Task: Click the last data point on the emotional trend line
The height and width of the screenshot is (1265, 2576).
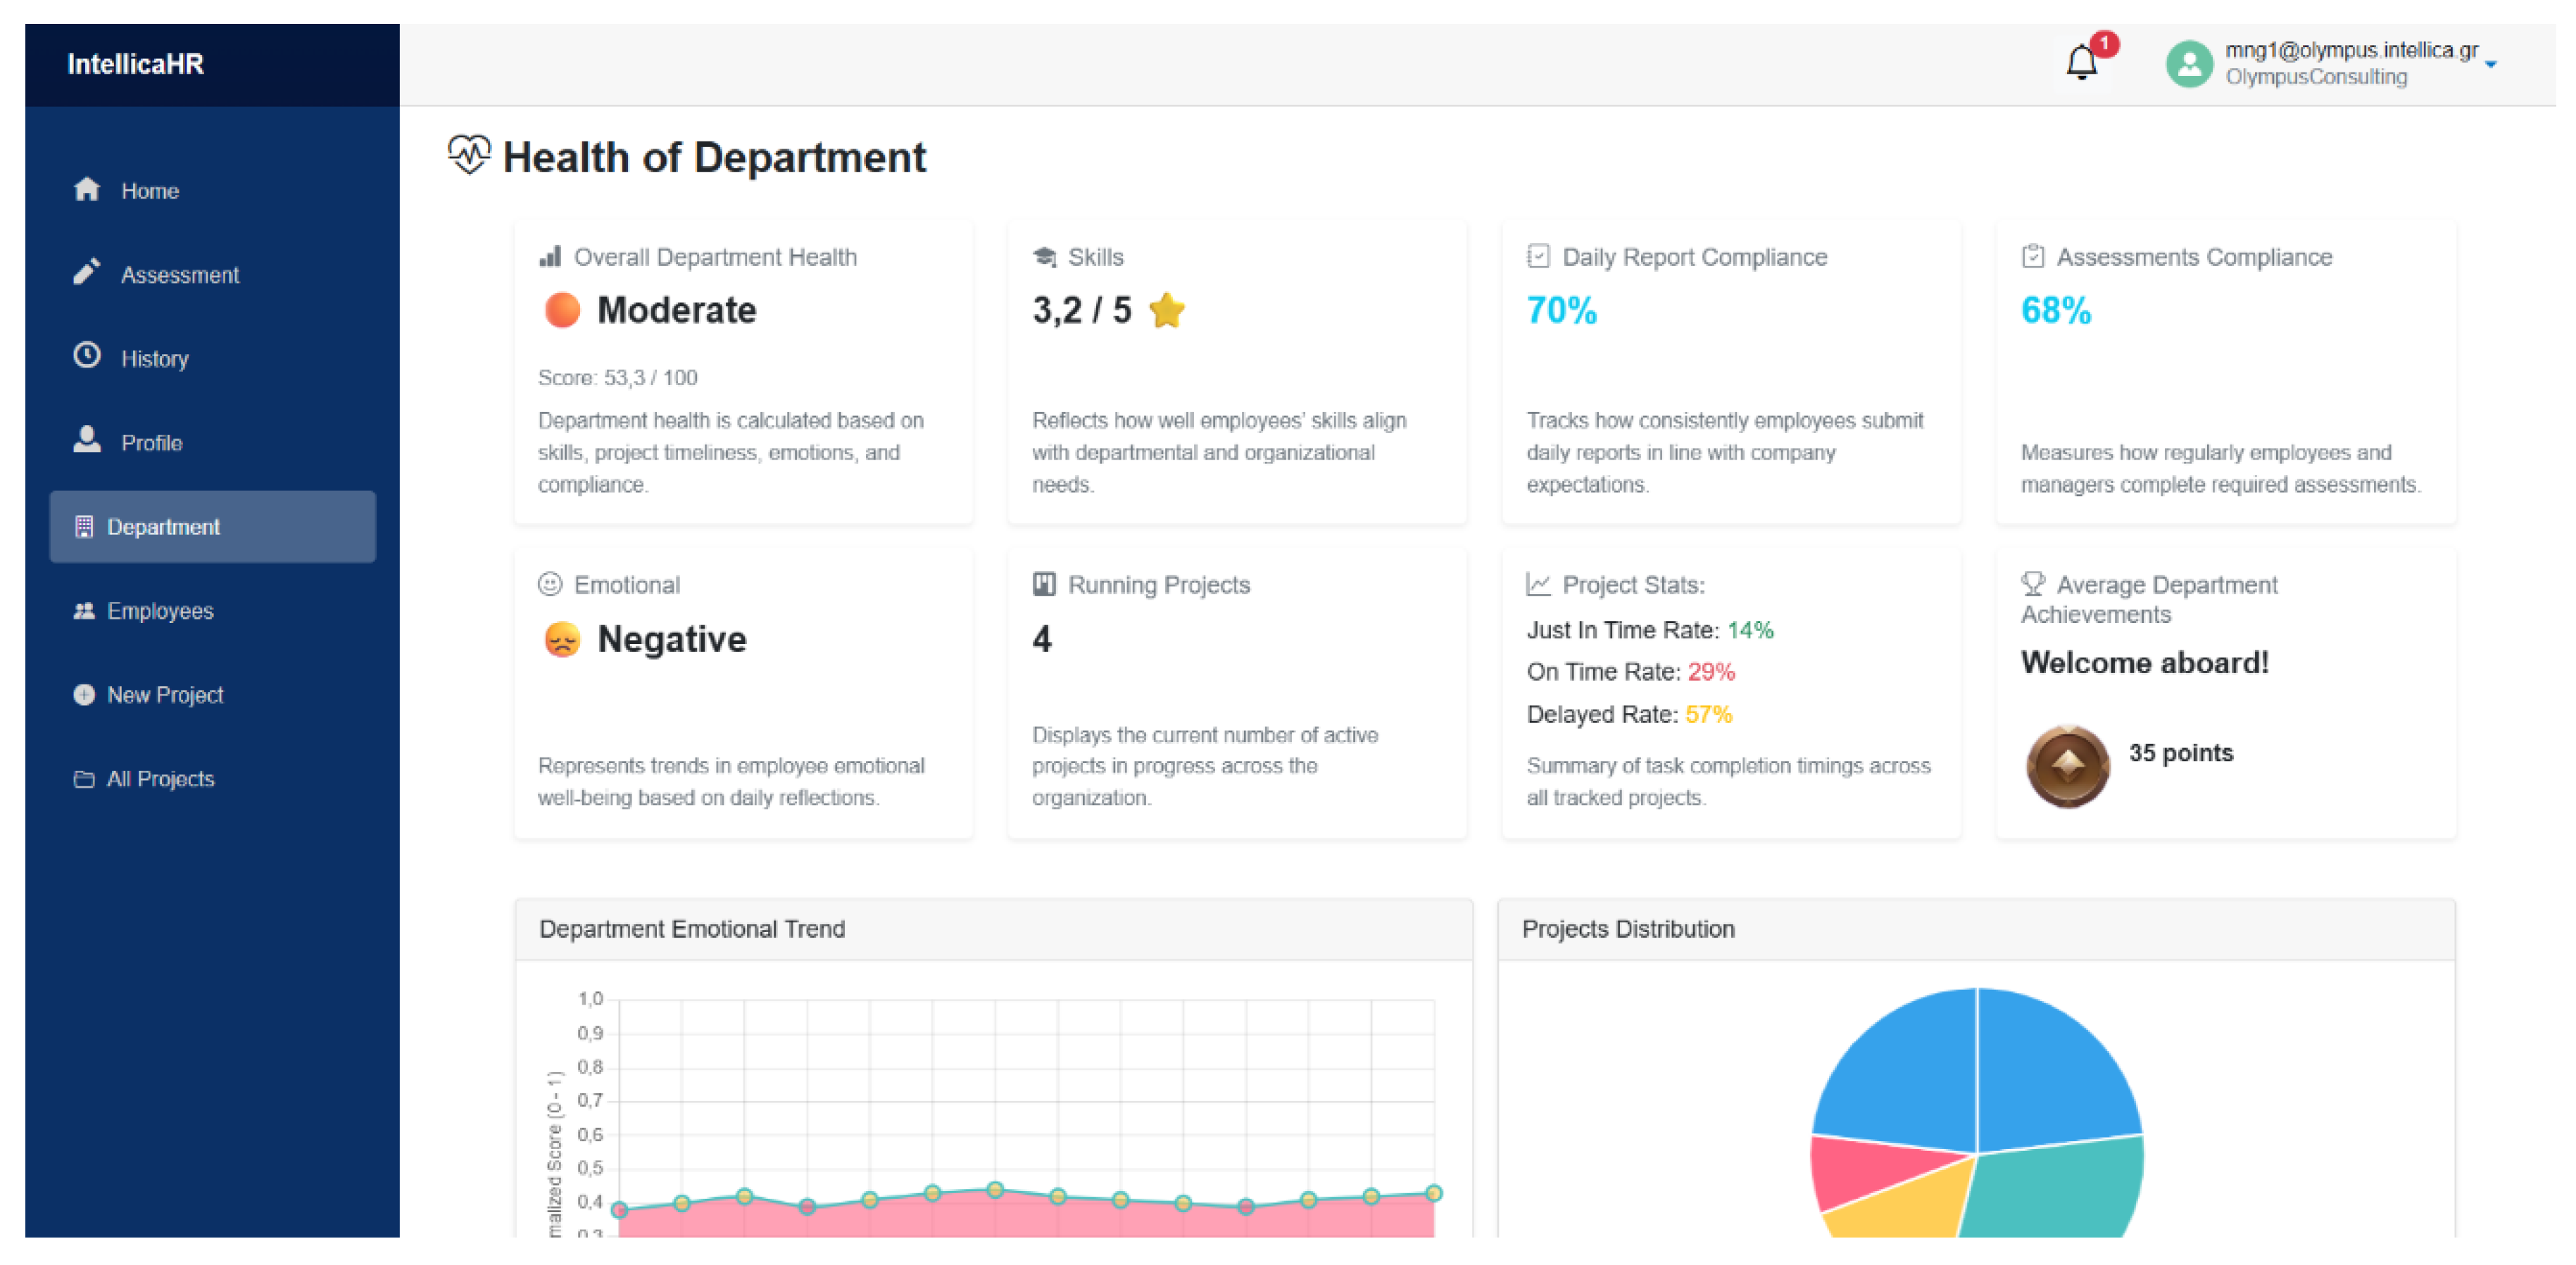Action: coord(1433,1192)
